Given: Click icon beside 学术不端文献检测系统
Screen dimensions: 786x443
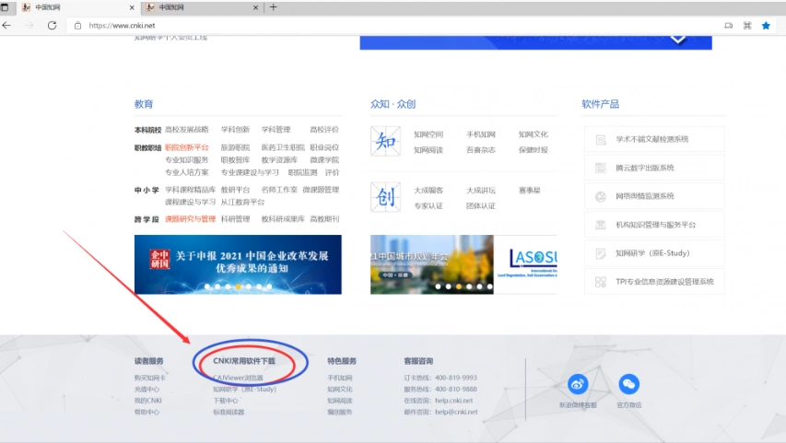Looking at the screenshot, I should click(601, 140).
